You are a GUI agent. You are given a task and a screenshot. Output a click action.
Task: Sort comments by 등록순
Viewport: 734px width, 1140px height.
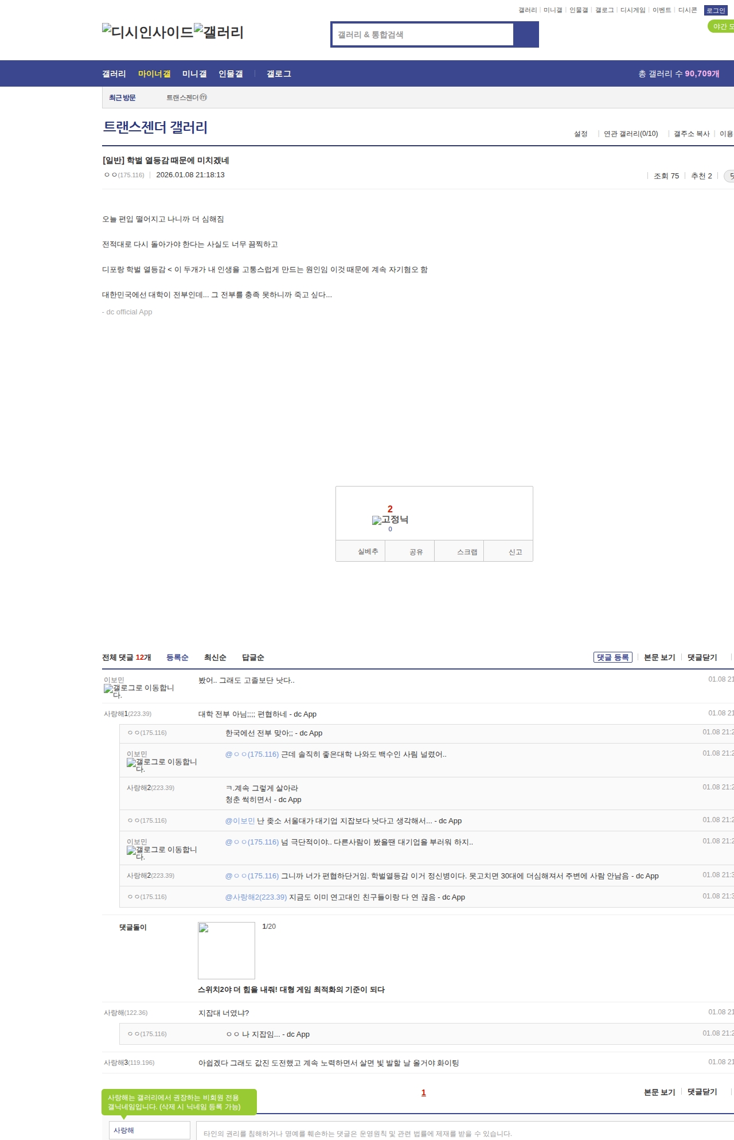tap(177, 657)
